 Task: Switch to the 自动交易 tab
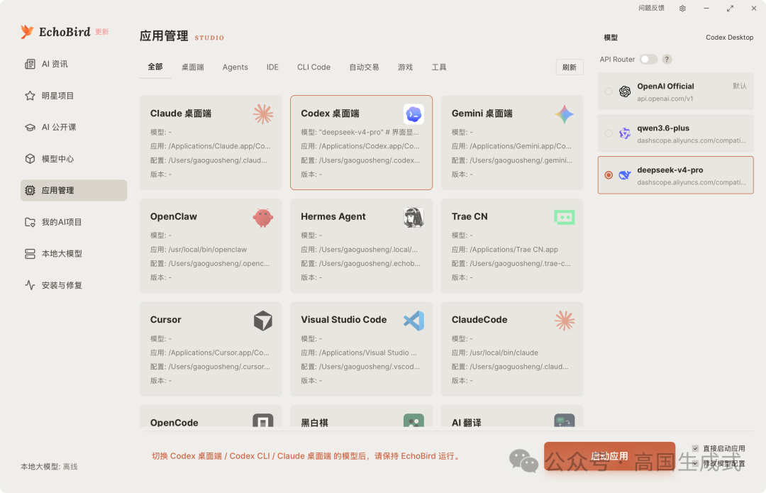coord(364,67)
